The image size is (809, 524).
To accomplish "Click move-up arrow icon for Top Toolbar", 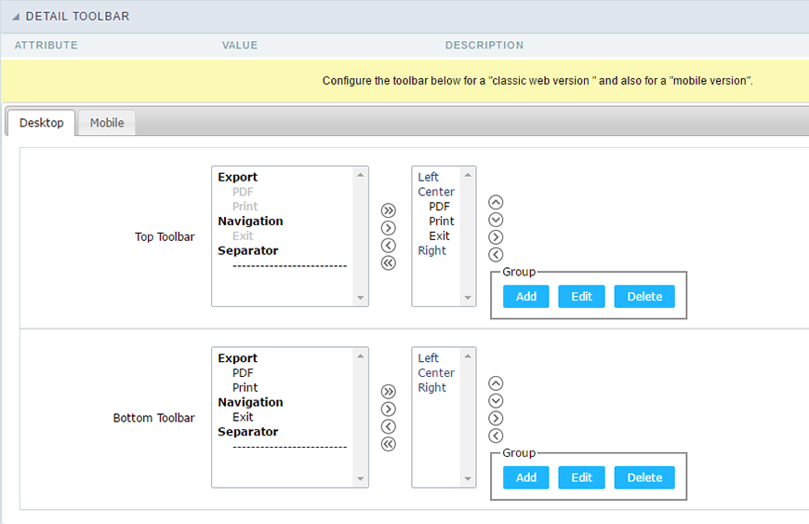I will click(496, 202).
